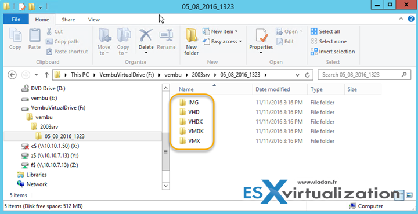This screenshot has width=418, height=214.
Task: Create a New folder
Action: 192,41
